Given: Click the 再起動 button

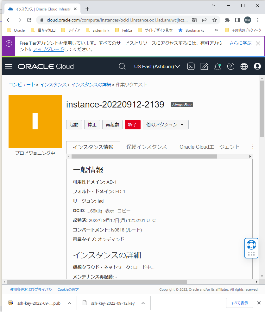Looking at the screenshot, I should pyautogui.click(x=112, y=125).
